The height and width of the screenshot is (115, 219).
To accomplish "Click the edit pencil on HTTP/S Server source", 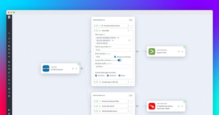I will pyautogui.click(x=73, y=68).
